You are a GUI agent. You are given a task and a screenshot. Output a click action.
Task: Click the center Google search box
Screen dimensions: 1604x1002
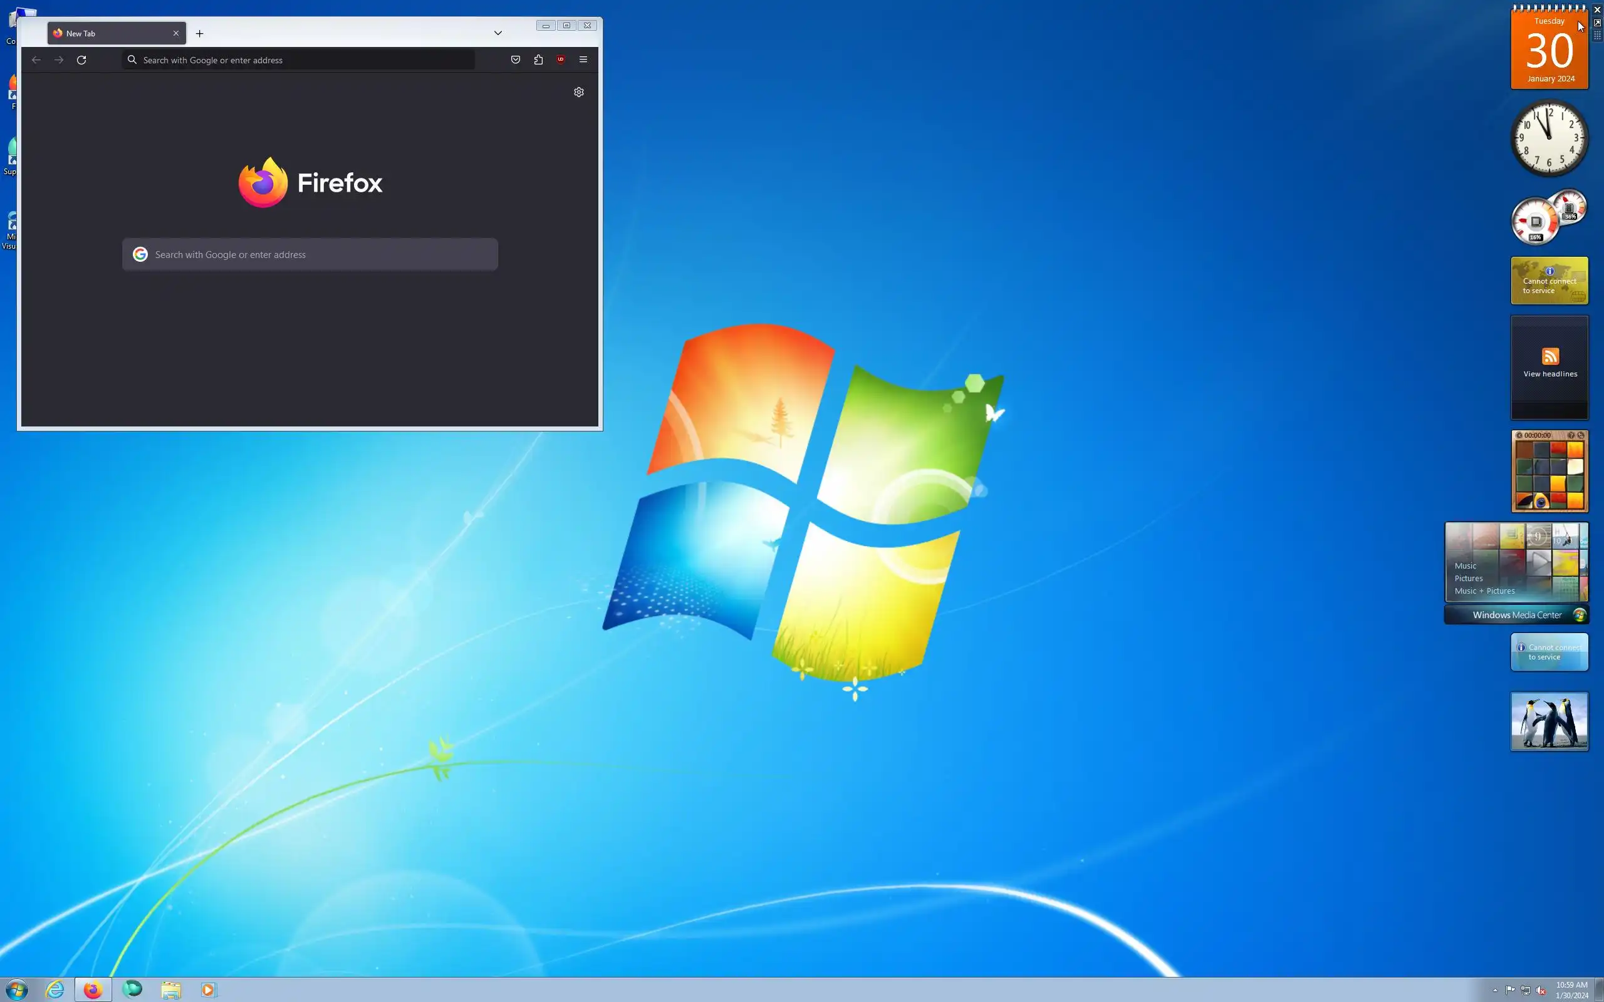[x=310, y=254]
